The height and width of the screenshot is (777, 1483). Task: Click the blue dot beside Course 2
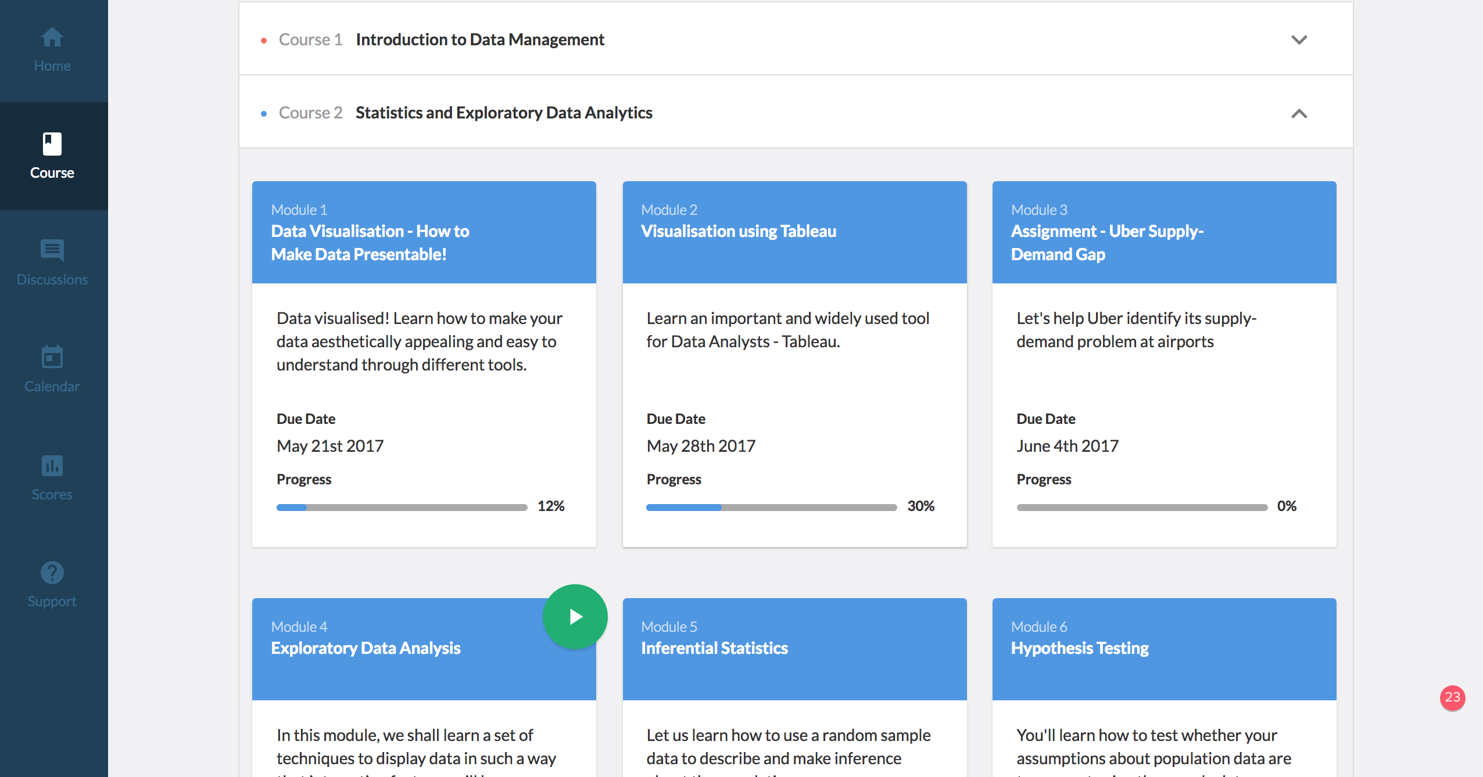(x=264, y=114)
